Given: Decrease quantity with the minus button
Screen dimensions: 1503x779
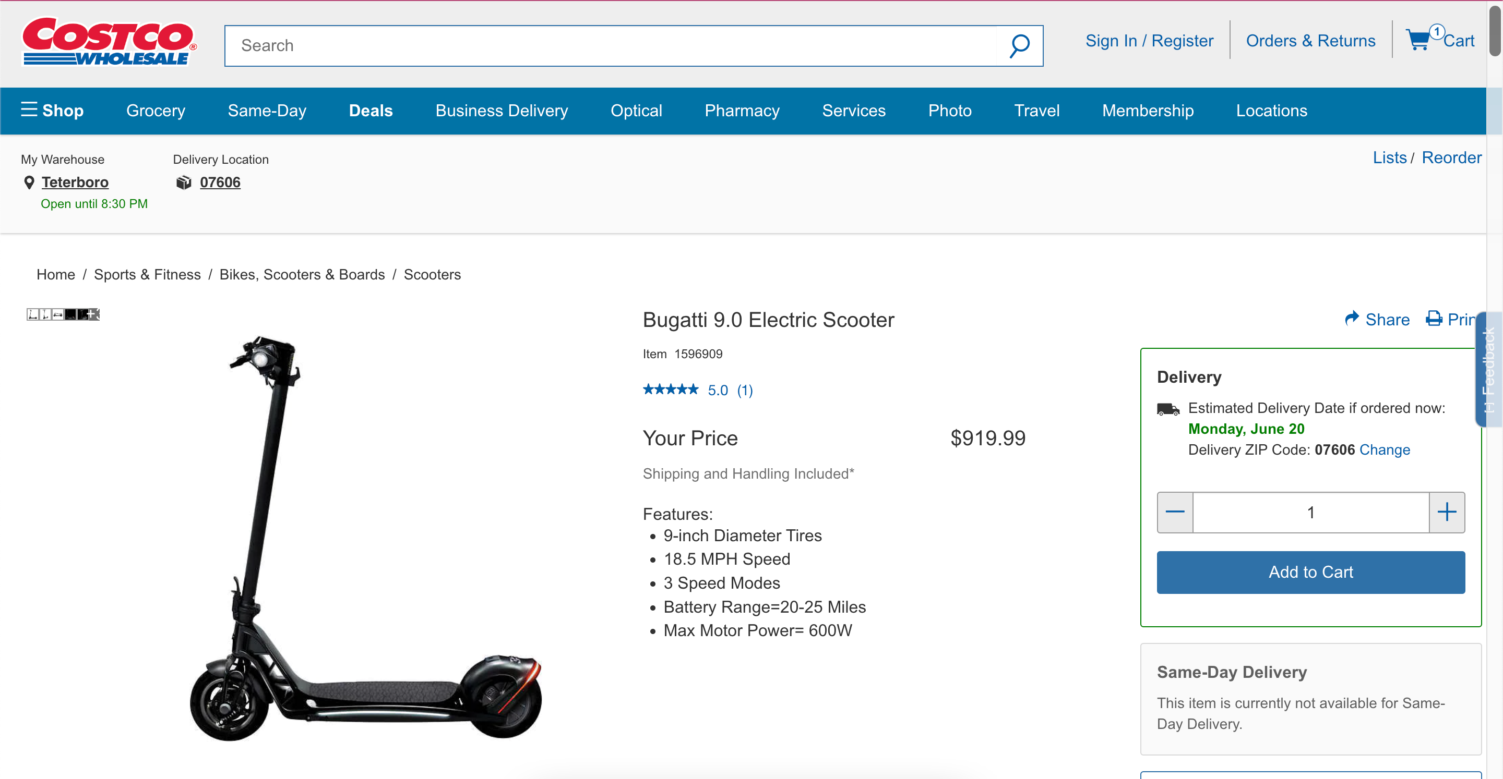Looking at the screenshot, I should tap(1175, 512).
